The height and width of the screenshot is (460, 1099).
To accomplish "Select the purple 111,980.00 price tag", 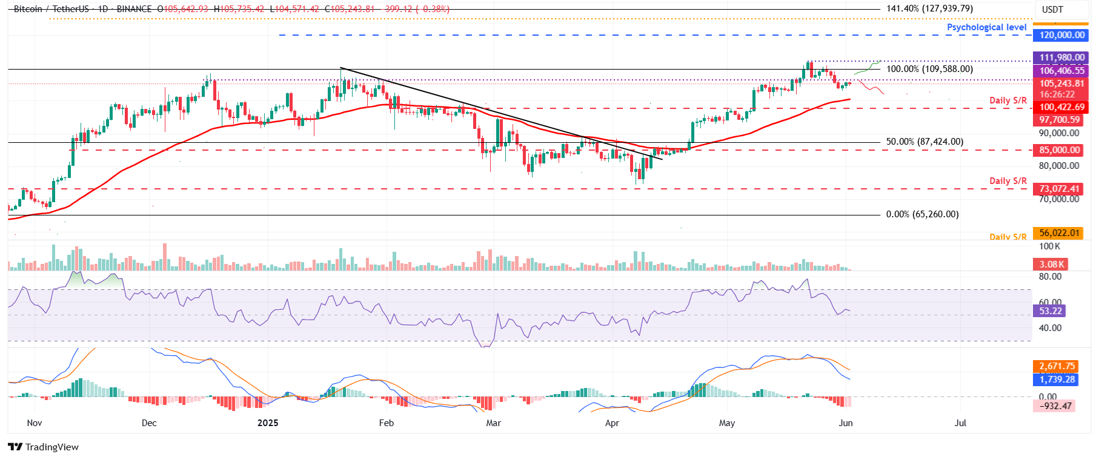I will [x=1061, y=57].
